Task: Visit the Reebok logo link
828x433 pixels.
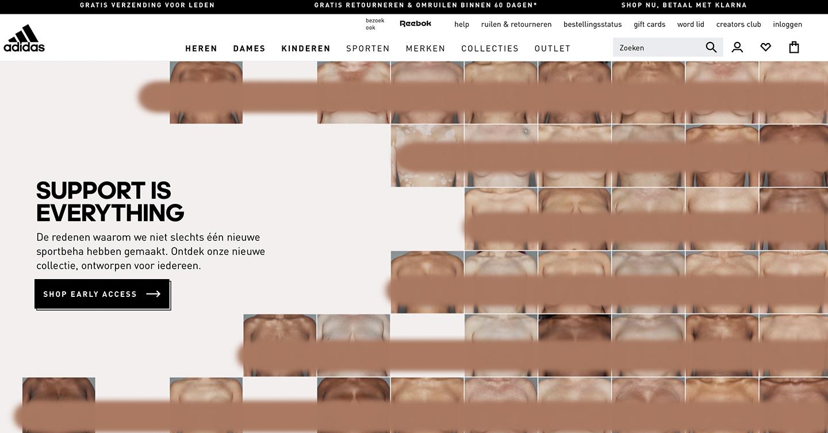Action: [415, 24]
